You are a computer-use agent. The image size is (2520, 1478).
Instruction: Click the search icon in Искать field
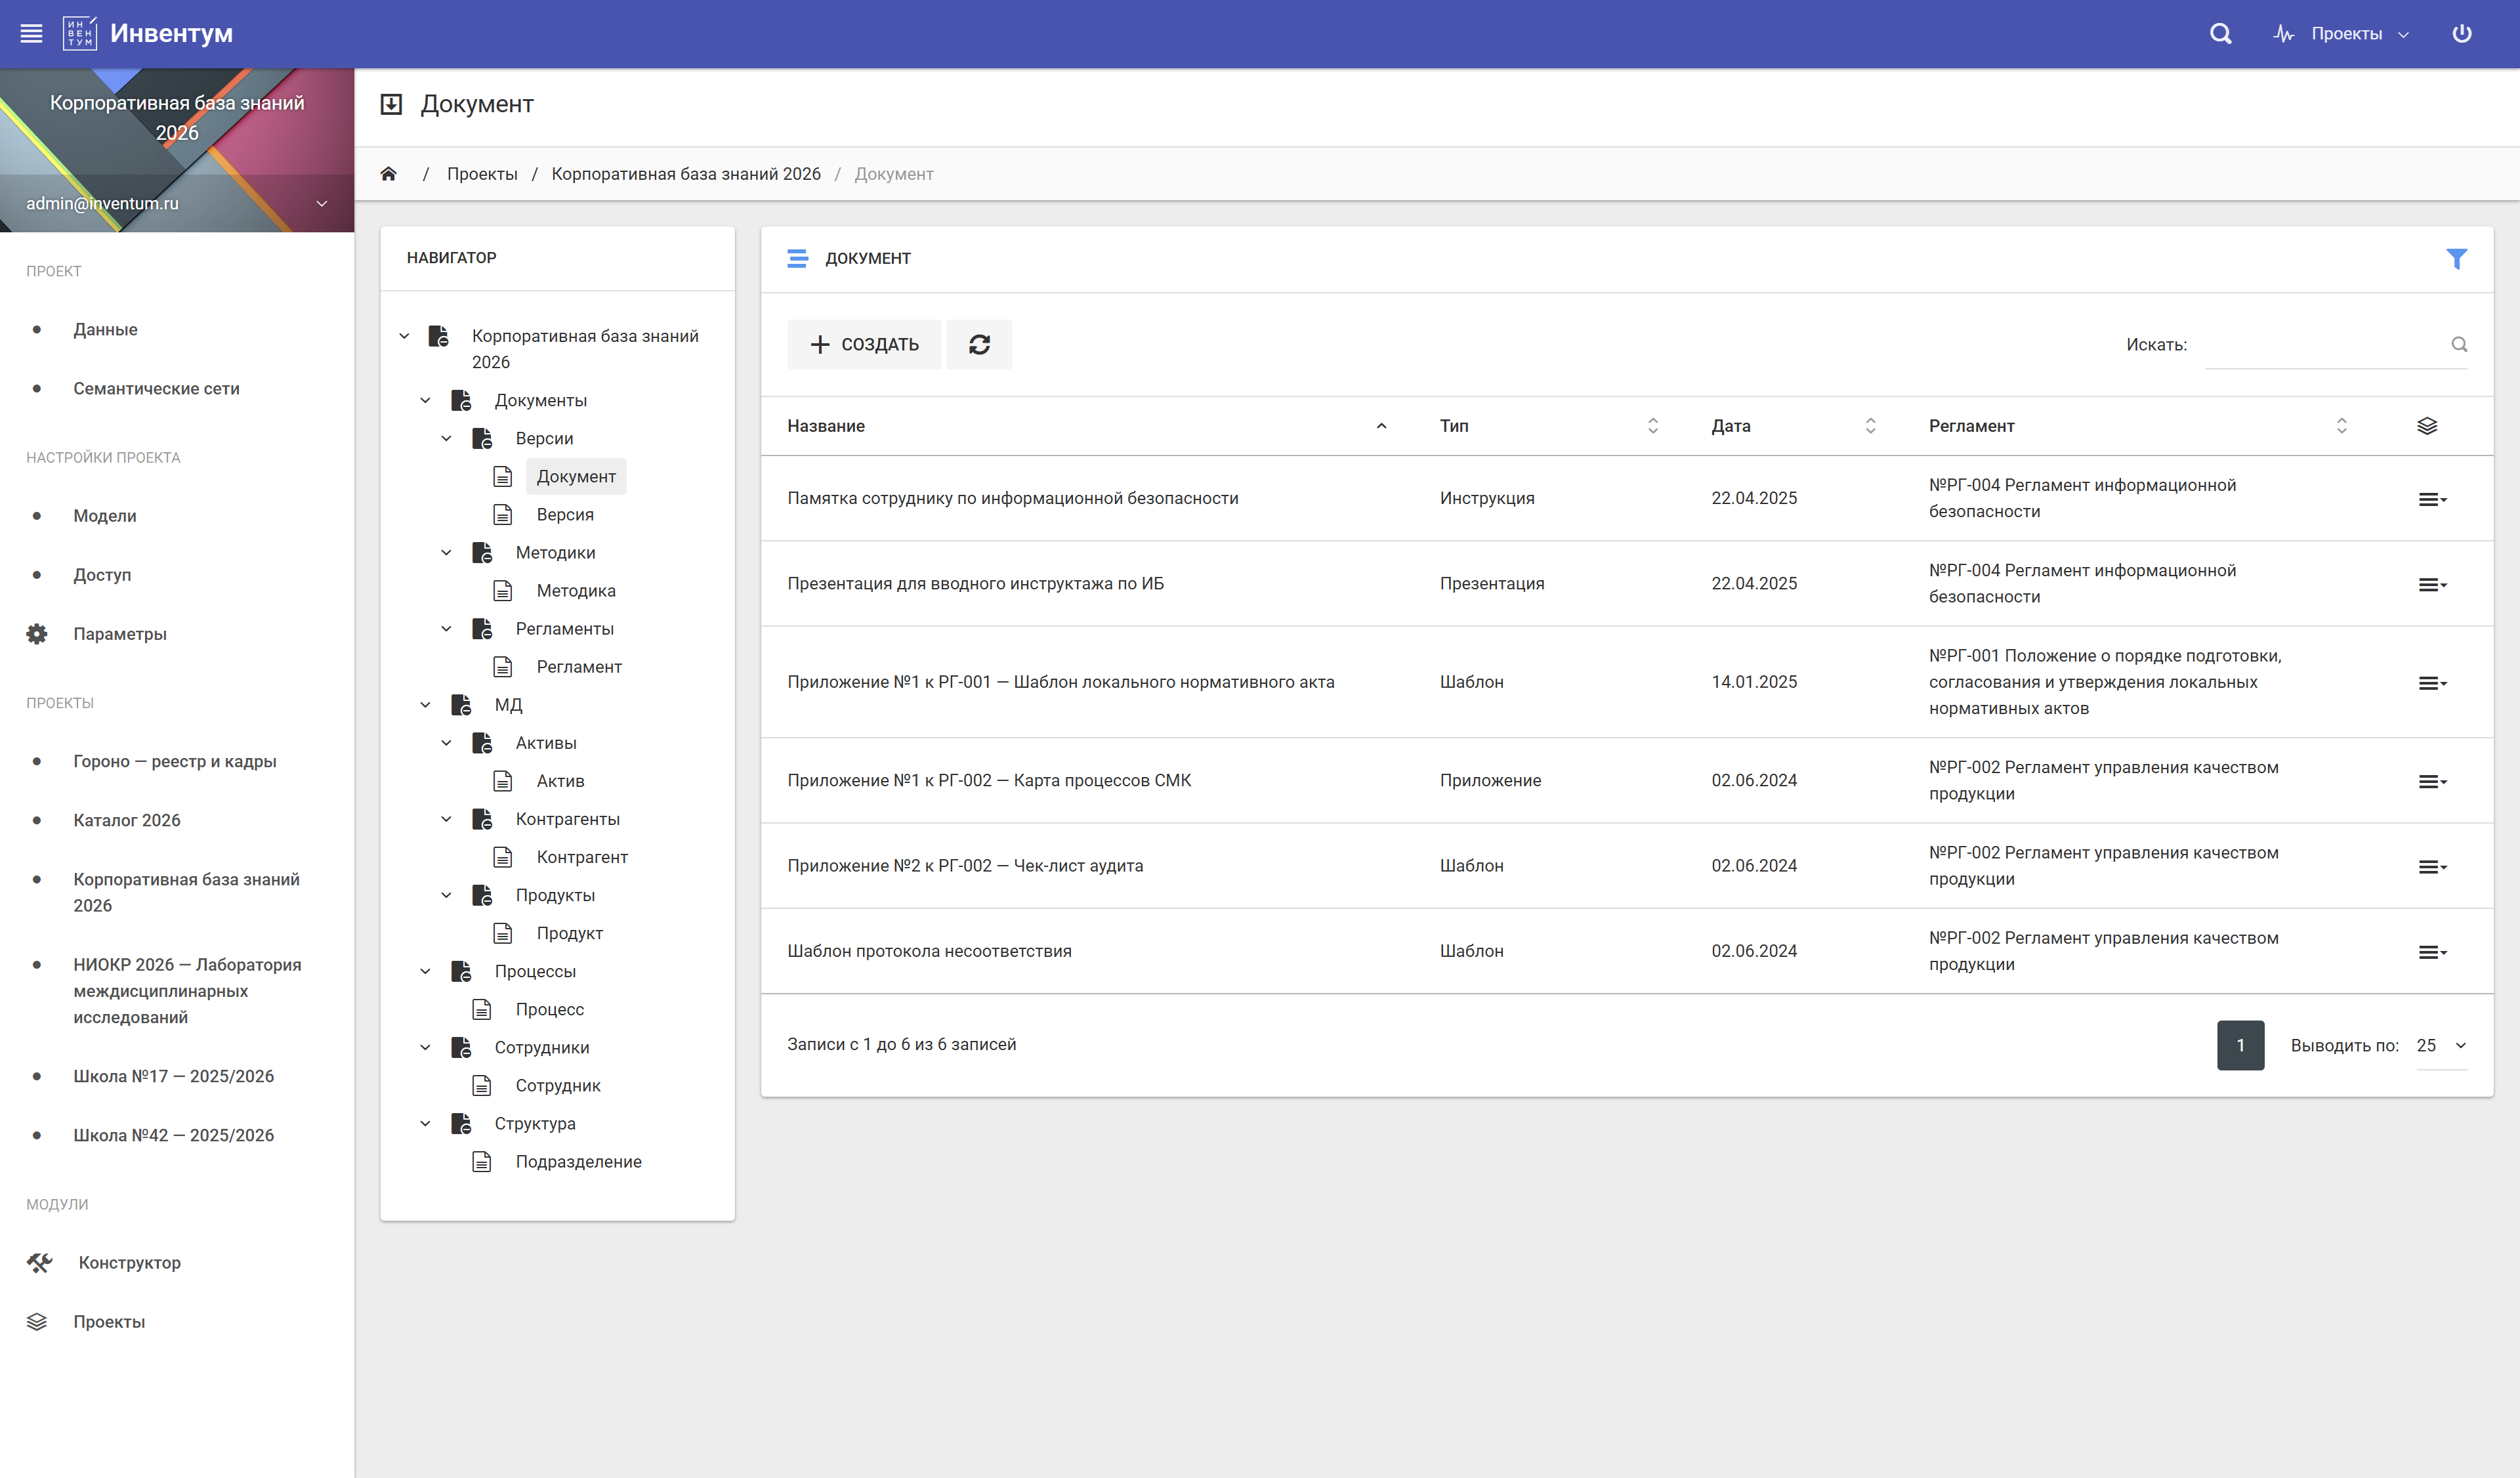2459,344
